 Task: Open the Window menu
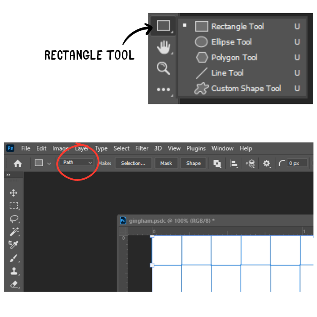point(222,148)
